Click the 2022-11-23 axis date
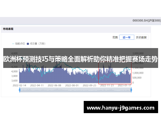This screenshot has width=161, height=116. pyautogui.click(x=107, y=86)
